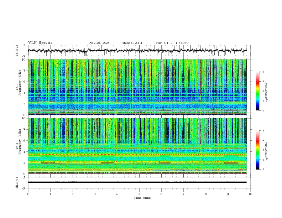Click the 10 minute tick on time axis

(250, 194)
